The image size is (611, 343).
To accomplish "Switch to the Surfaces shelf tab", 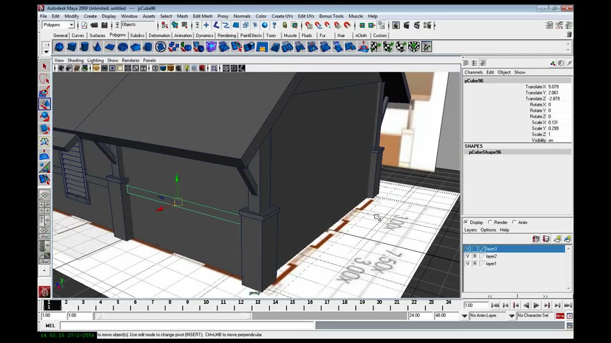I will (97, 36).
